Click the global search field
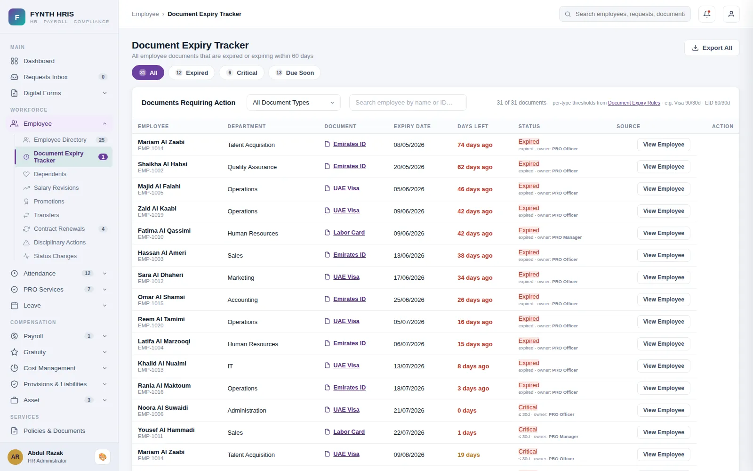Viewport: 753px width, 471px height. coord(625,14)
